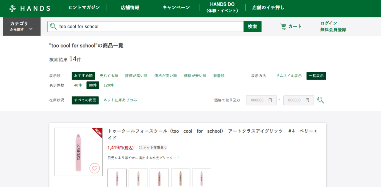Open the アートクラスアイグリッツ #4 product title
381x187 pixels.
click(x=213, y=134)
